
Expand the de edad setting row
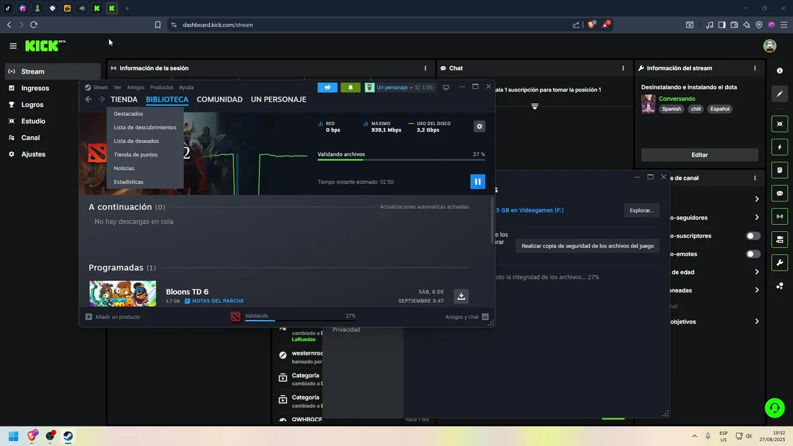point(756,272)
